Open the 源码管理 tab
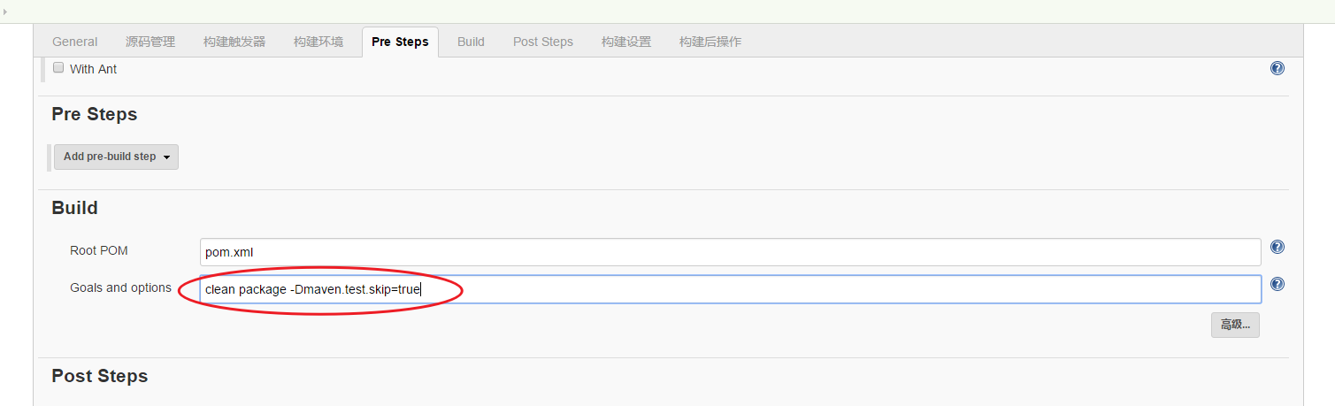Image resolution: width=1335 pixels, height=406 pixels. pos(150,42)
